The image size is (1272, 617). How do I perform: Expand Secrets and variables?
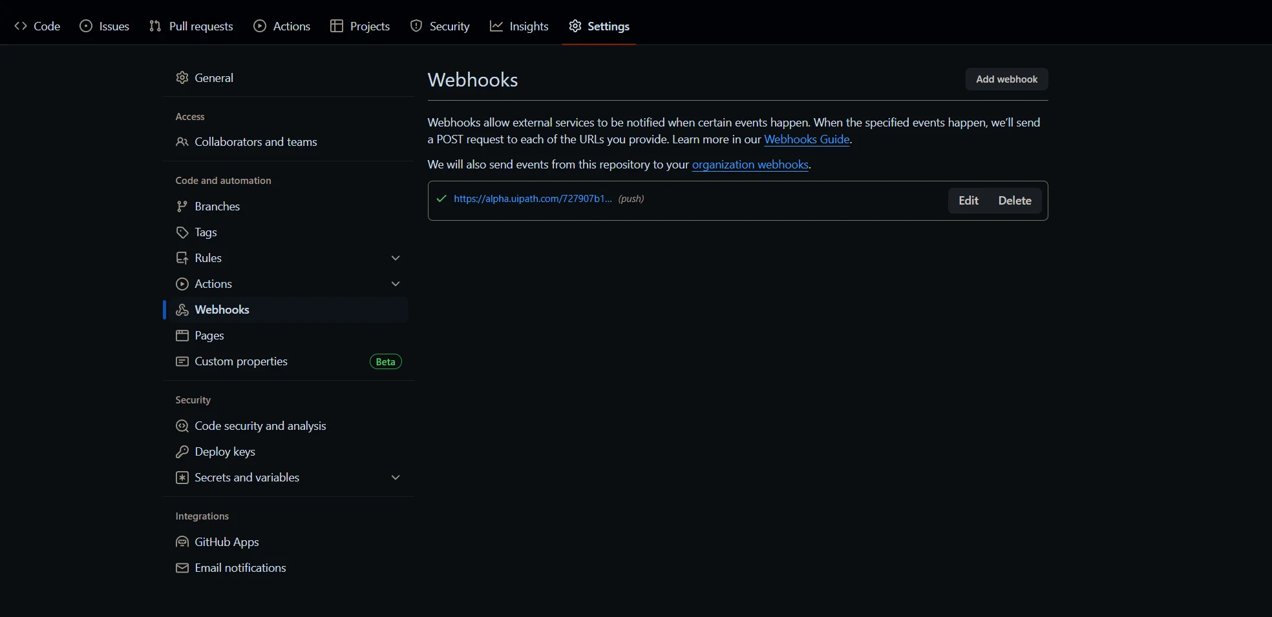point(395,478)
